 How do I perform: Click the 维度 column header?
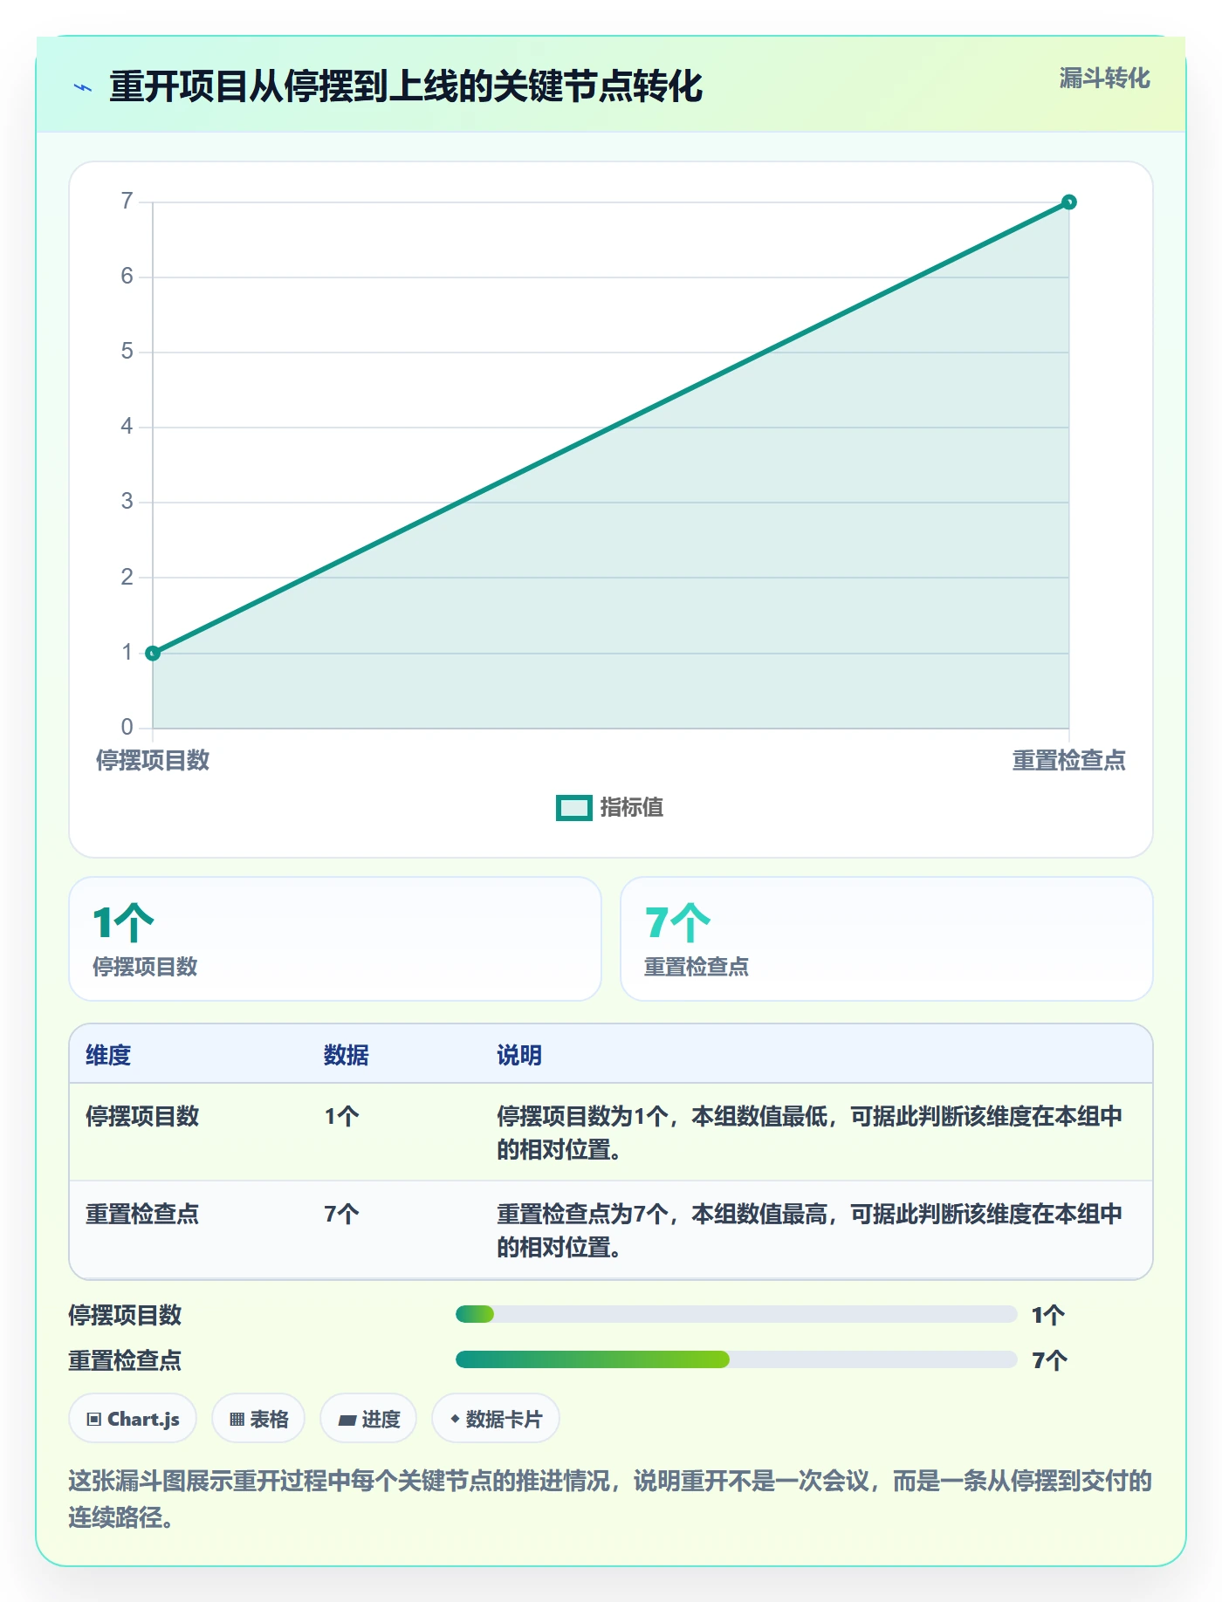coord(108,1055)
